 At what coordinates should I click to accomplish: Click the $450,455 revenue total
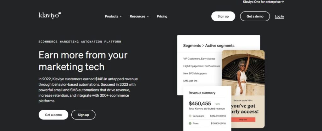click(x=200, y=103)
